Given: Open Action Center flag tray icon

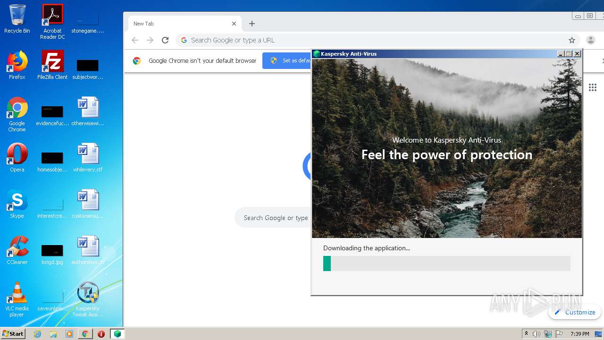Looking at the screenshot, I should (559, 334).
